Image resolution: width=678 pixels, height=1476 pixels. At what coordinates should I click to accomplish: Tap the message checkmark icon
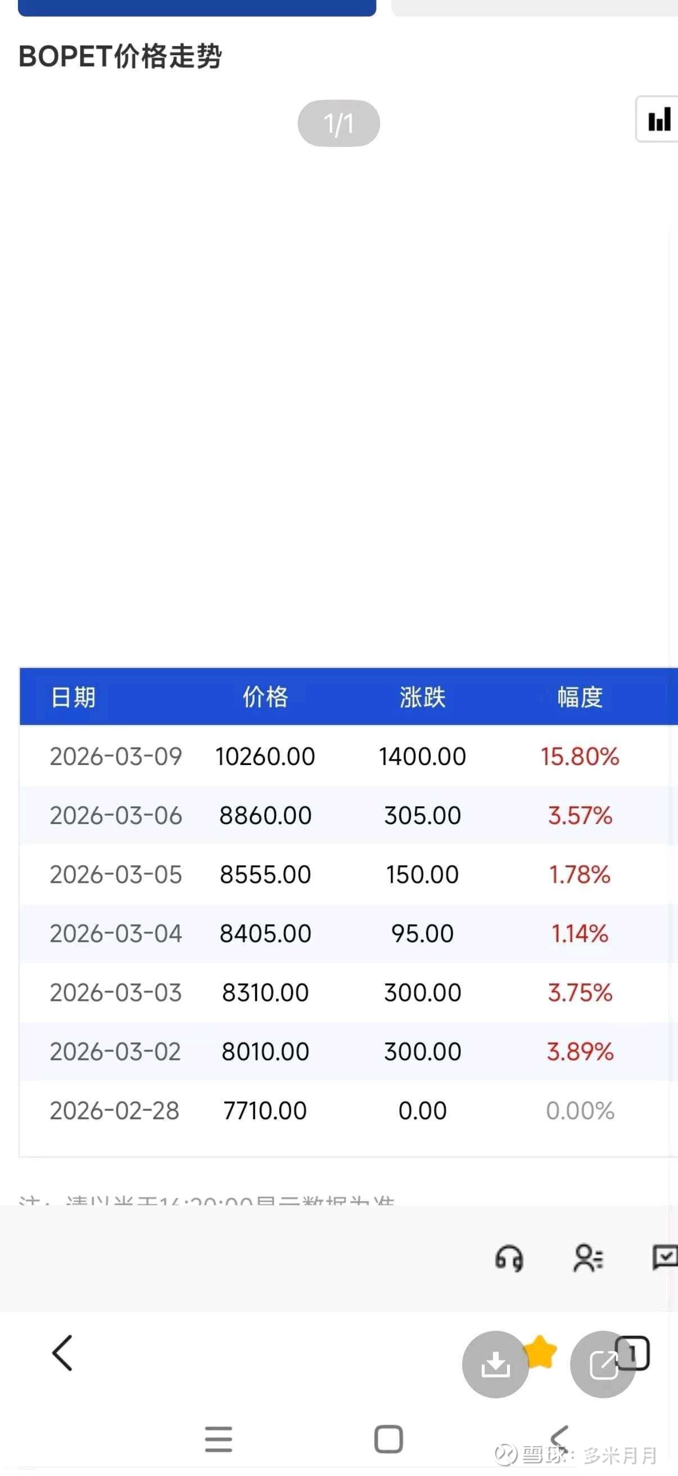[x=665, y=1258]
